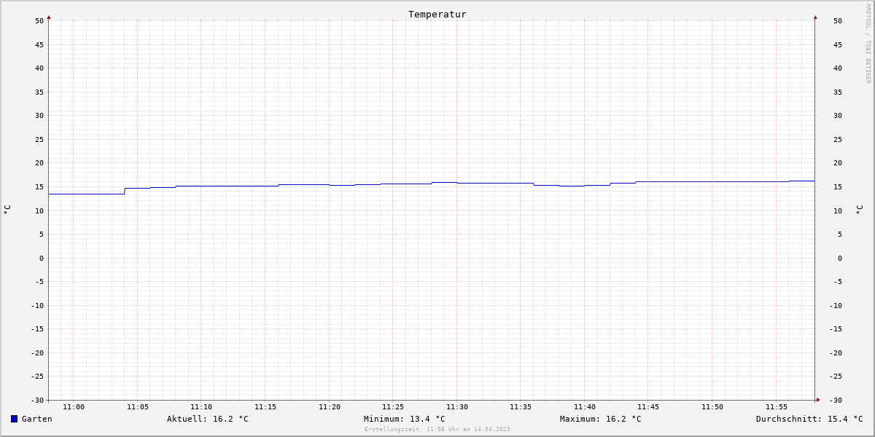Click the blue Garten legend color square

14,419
